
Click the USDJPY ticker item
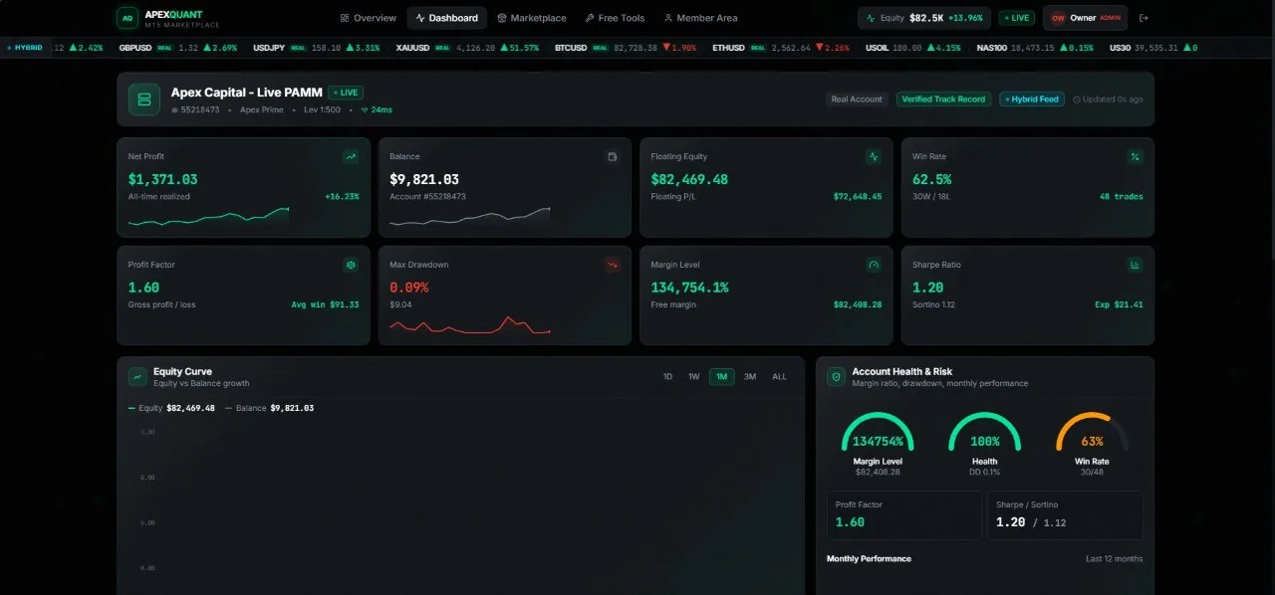317,48
